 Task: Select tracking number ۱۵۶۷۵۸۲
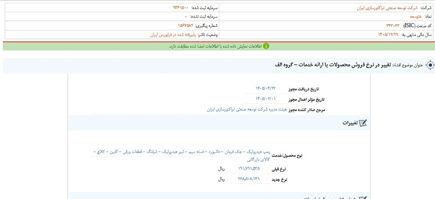point(186,26)
